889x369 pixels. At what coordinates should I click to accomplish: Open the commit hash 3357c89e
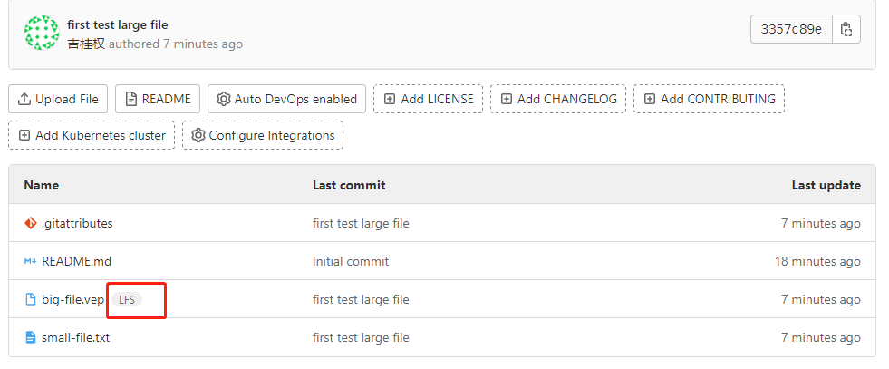click(791, 30)
